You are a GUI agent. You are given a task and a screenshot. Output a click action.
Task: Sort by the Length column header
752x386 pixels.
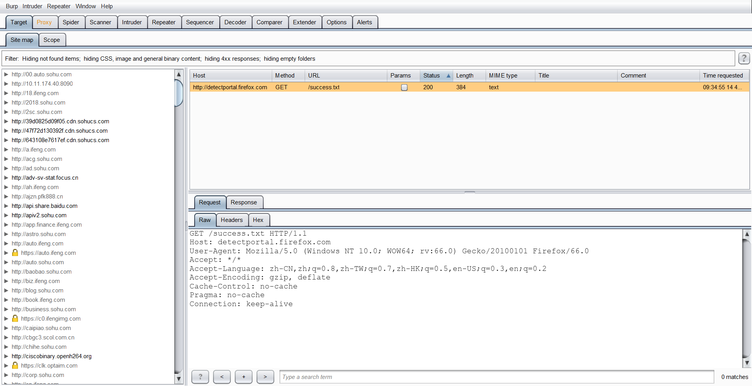pyautogui.click(x=469, y=76)
